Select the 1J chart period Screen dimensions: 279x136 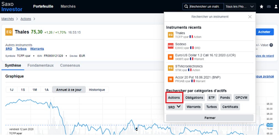(x=12, y=90)
